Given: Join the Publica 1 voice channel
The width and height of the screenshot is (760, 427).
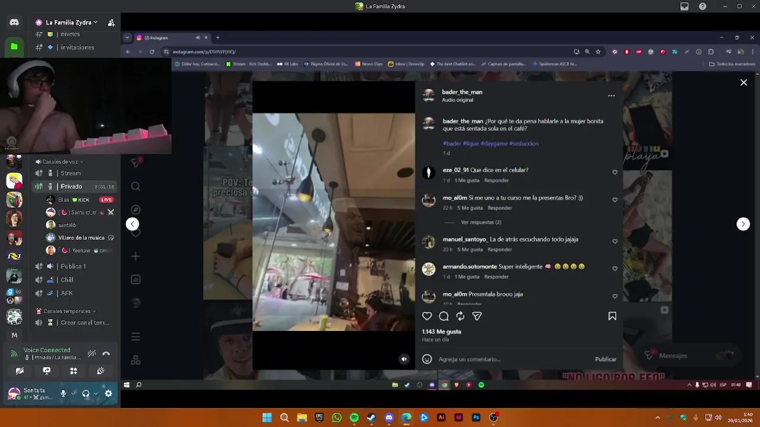Looking at the screenshot, I should pos(74,266).
